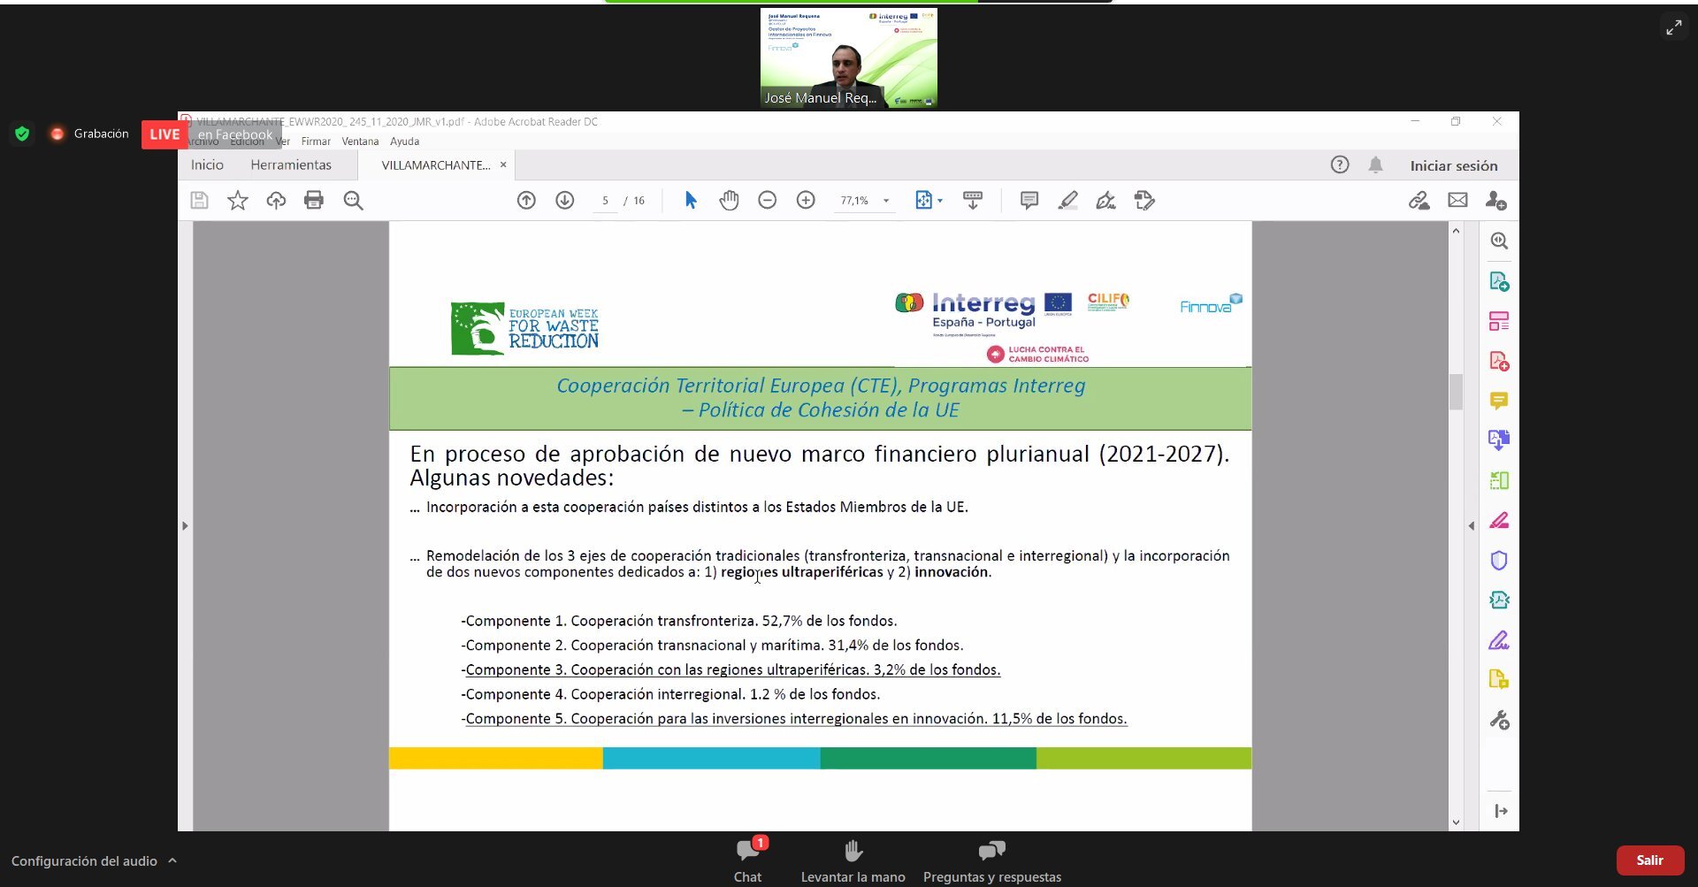Expand the left navigation pane

click(x=185, y=526)
